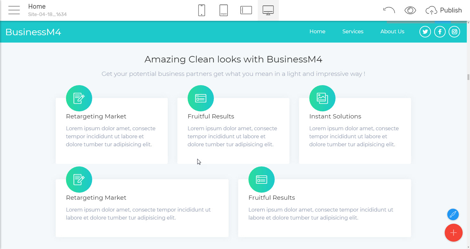Open the Twitter social icon
470x249 pixels.
tap(425, 32)
